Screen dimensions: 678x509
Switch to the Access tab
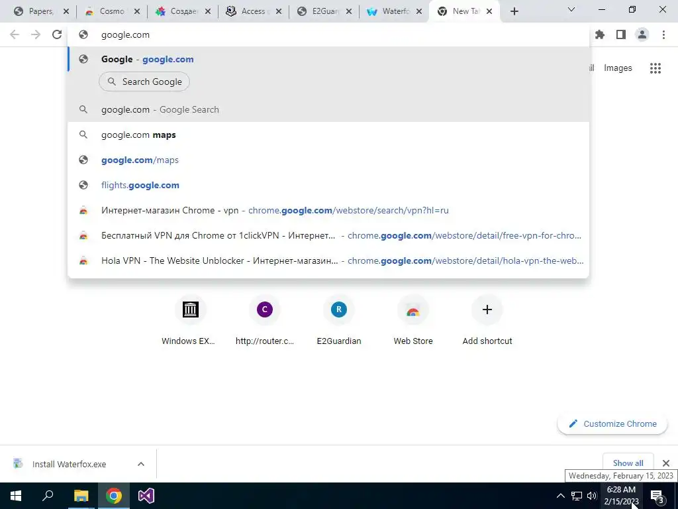[254, 11]
